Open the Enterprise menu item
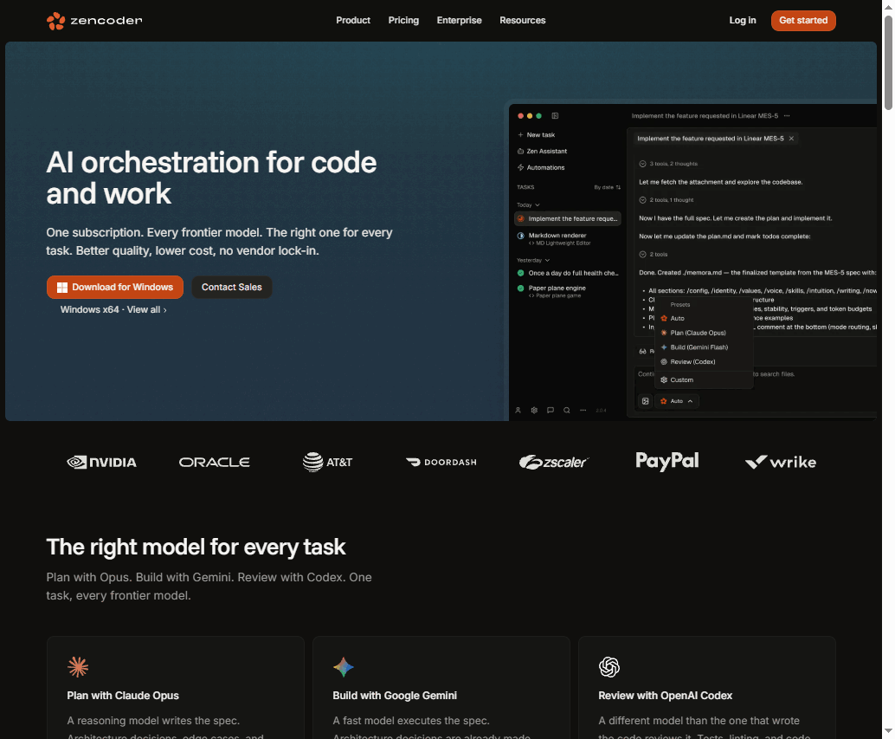This screenshot has width=895, height=739. click(x=459, y=21)
